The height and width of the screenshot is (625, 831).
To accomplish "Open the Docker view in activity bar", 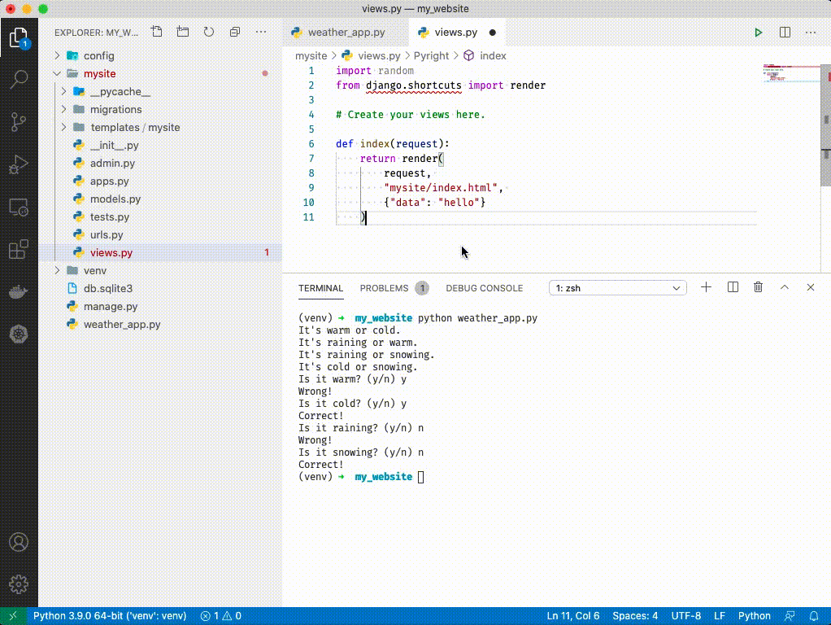I will coord(18,292).
